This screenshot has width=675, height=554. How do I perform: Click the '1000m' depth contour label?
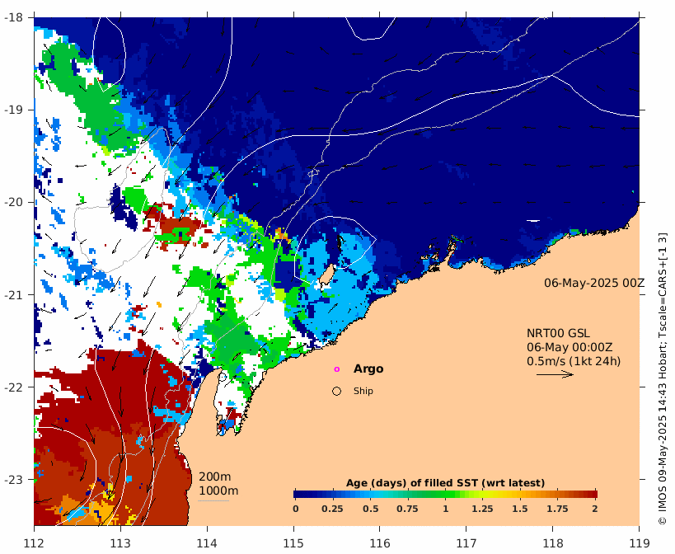[x=218, y=491]
